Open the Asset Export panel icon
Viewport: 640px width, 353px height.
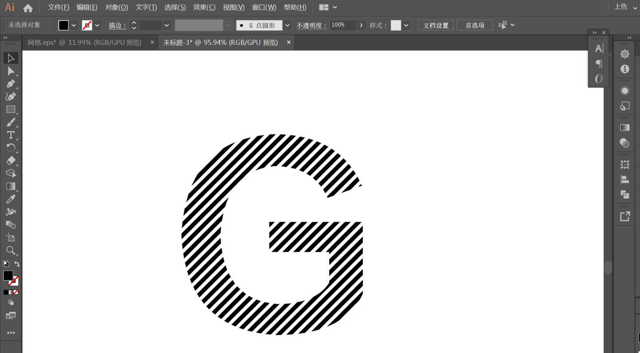coord(625,217)
